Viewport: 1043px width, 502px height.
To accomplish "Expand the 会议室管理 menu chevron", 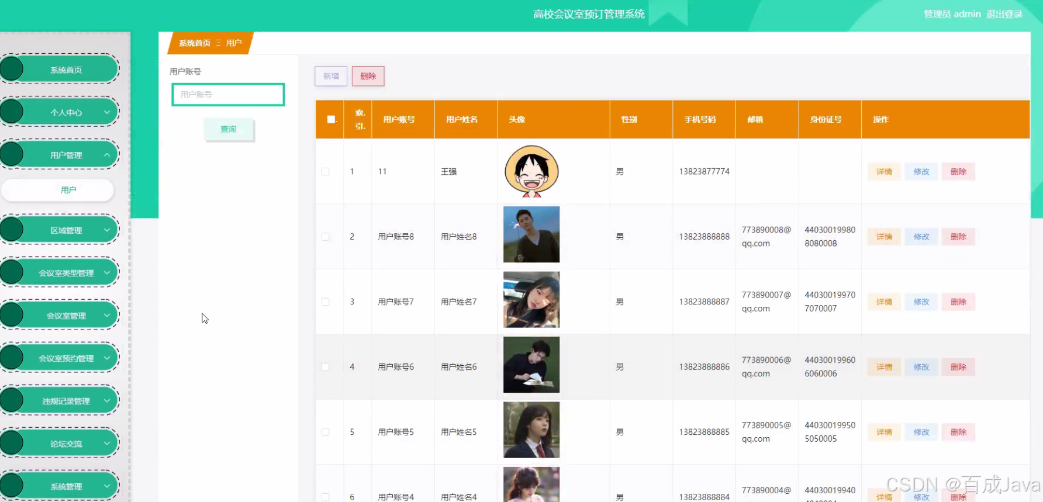I will click(x=107, y=316).
